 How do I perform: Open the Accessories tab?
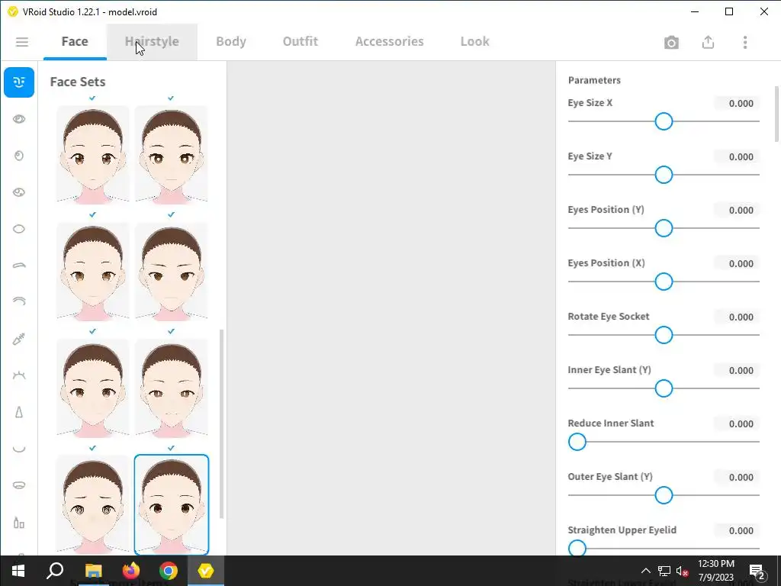390,41
